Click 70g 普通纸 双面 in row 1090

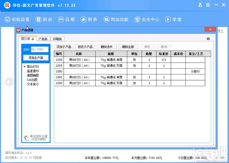tap(111, 83)
